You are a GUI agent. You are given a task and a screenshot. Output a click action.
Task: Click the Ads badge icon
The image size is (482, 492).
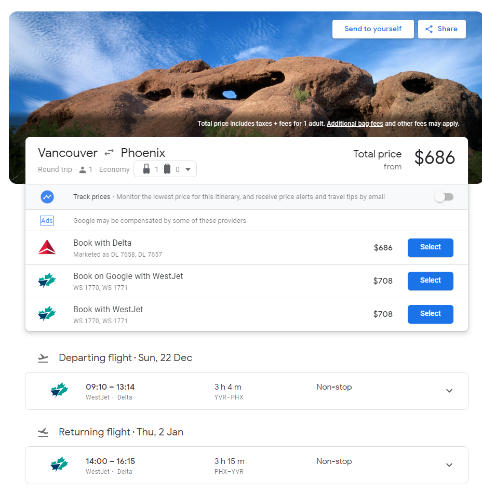47,221
